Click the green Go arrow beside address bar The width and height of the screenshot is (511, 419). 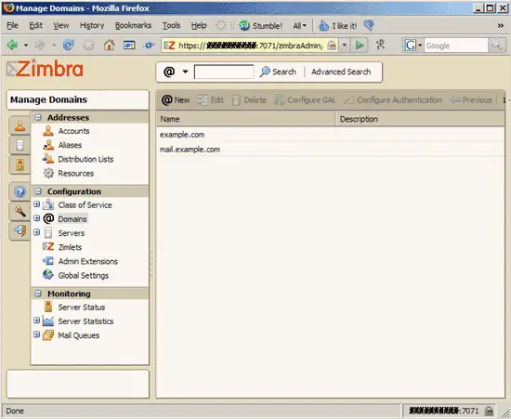click(x=360, y=45)
